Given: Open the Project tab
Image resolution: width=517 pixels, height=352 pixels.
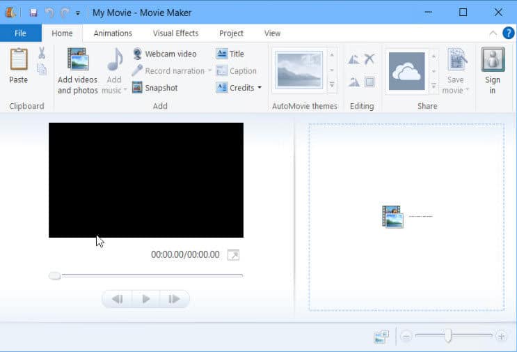Looking at the screenshot, I should [231, 33].
